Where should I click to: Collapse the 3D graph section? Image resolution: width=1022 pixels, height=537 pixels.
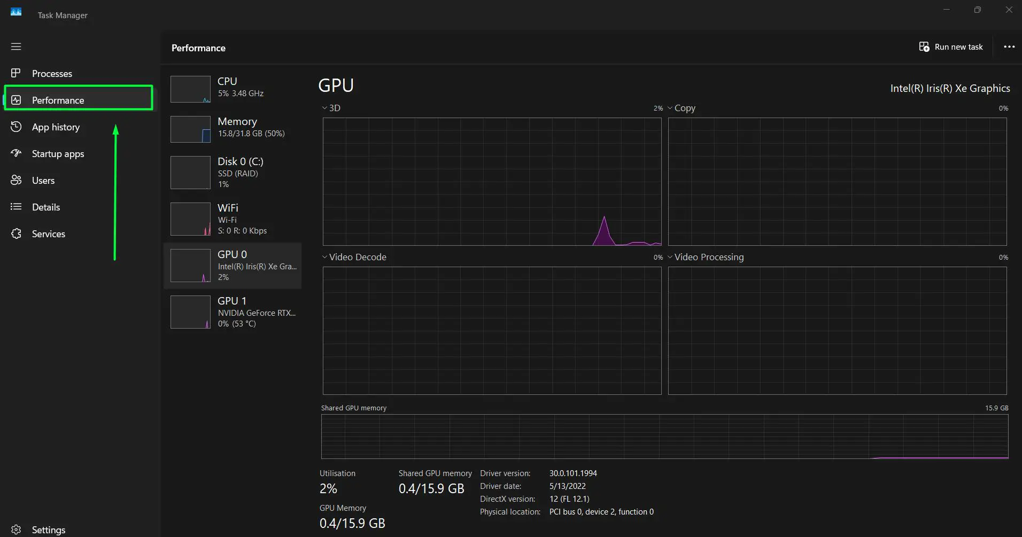point(324,107)
